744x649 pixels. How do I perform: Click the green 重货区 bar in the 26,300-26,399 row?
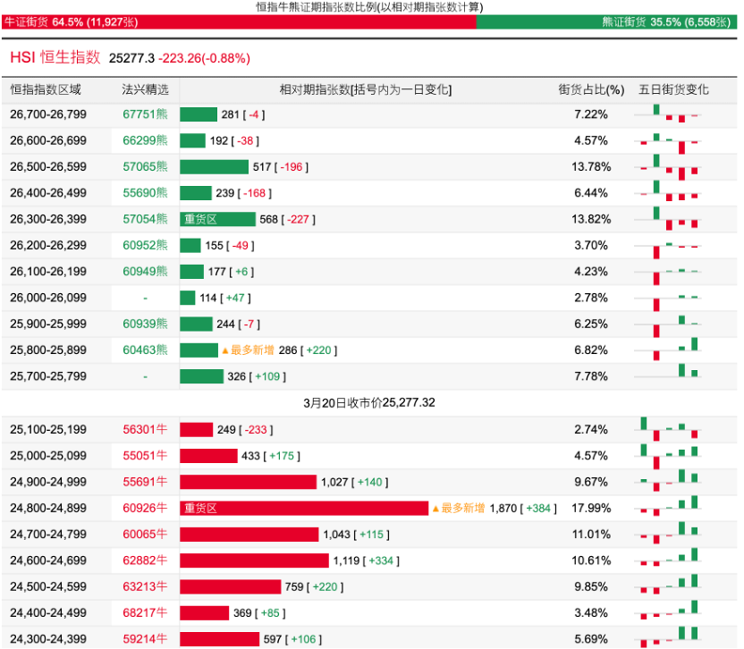[217, 219]
